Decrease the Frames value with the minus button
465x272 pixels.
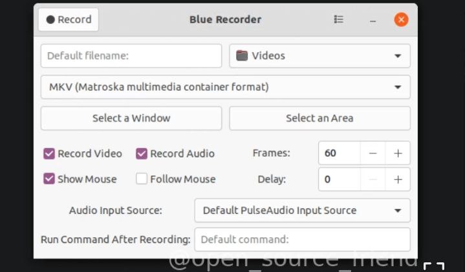coord(373,153)
